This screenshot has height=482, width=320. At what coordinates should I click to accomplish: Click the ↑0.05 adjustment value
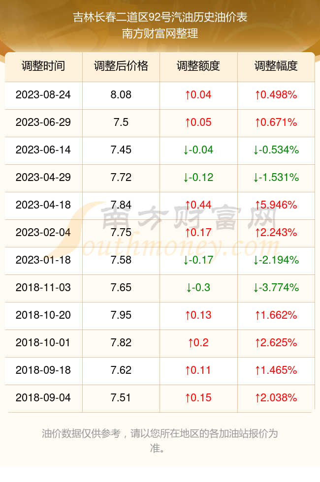(198, 122)
